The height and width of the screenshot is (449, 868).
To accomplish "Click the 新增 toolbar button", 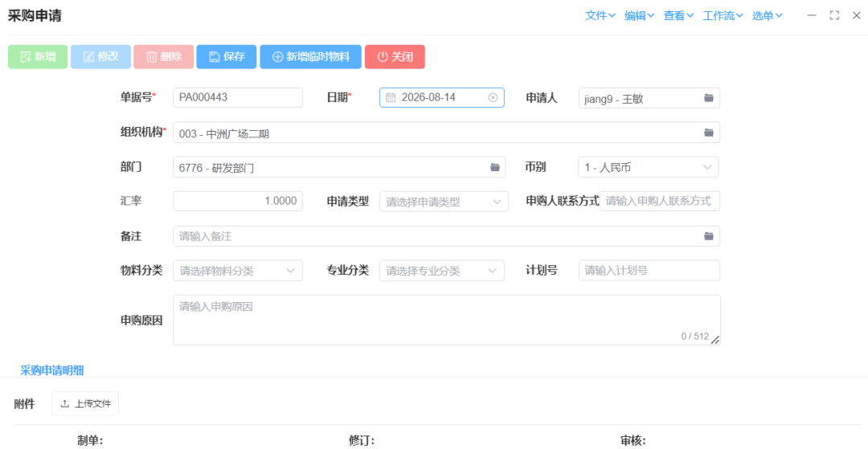I will (38, 57).
